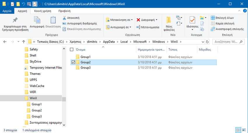The image size is (248, 133).
Task: Toggle the select-all checkbox beside Όνομα
Action: tap(72, 50)
